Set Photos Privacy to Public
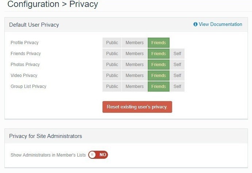The height and width of the screenshot is (173, 252). click(112, 65)
